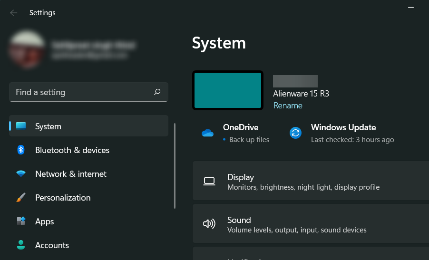This screenshot has width=429, height=260.
Task: Click the sidebar vertical scrollbar
Action: tap(175, 166)
